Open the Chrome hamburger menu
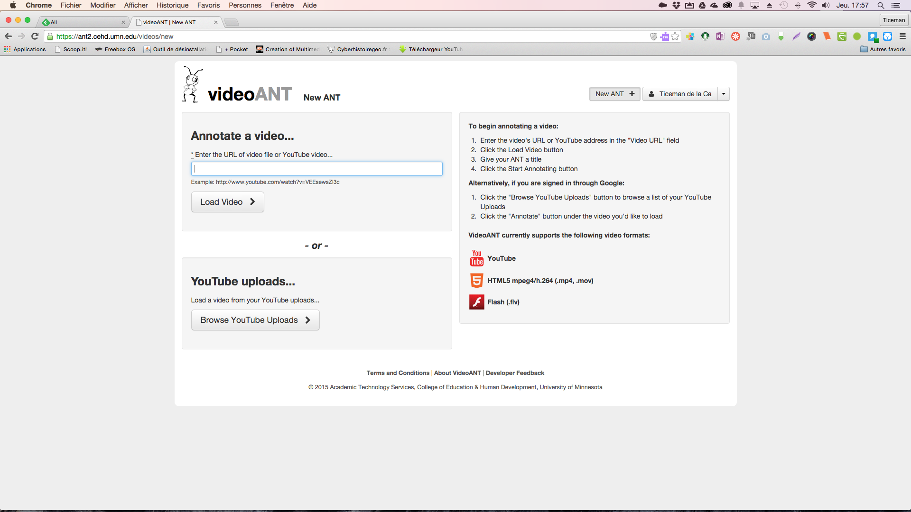The image size is (911, 512). click(902, 37)
